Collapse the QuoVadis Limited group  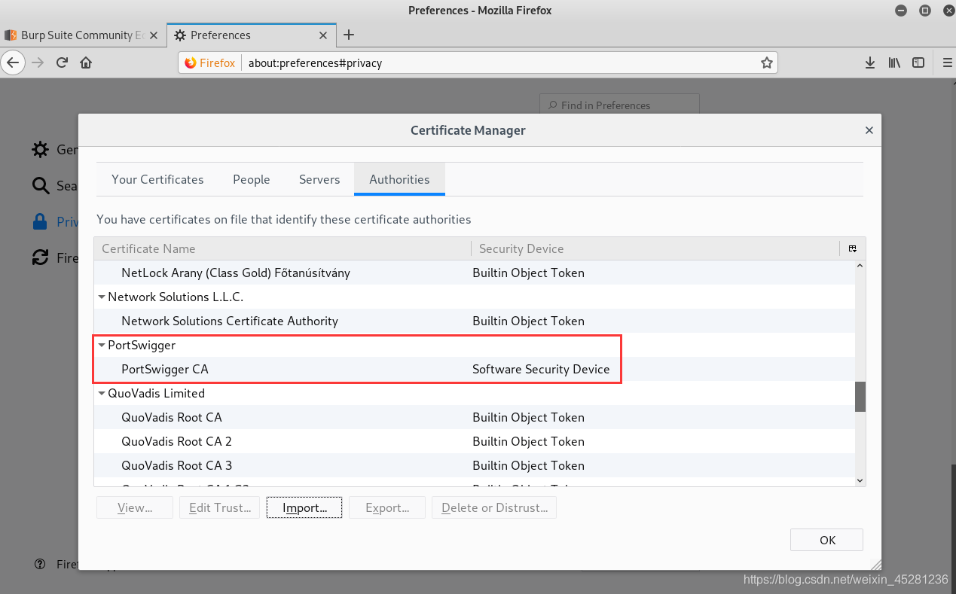pyautogui.click(x=102, y=393)
